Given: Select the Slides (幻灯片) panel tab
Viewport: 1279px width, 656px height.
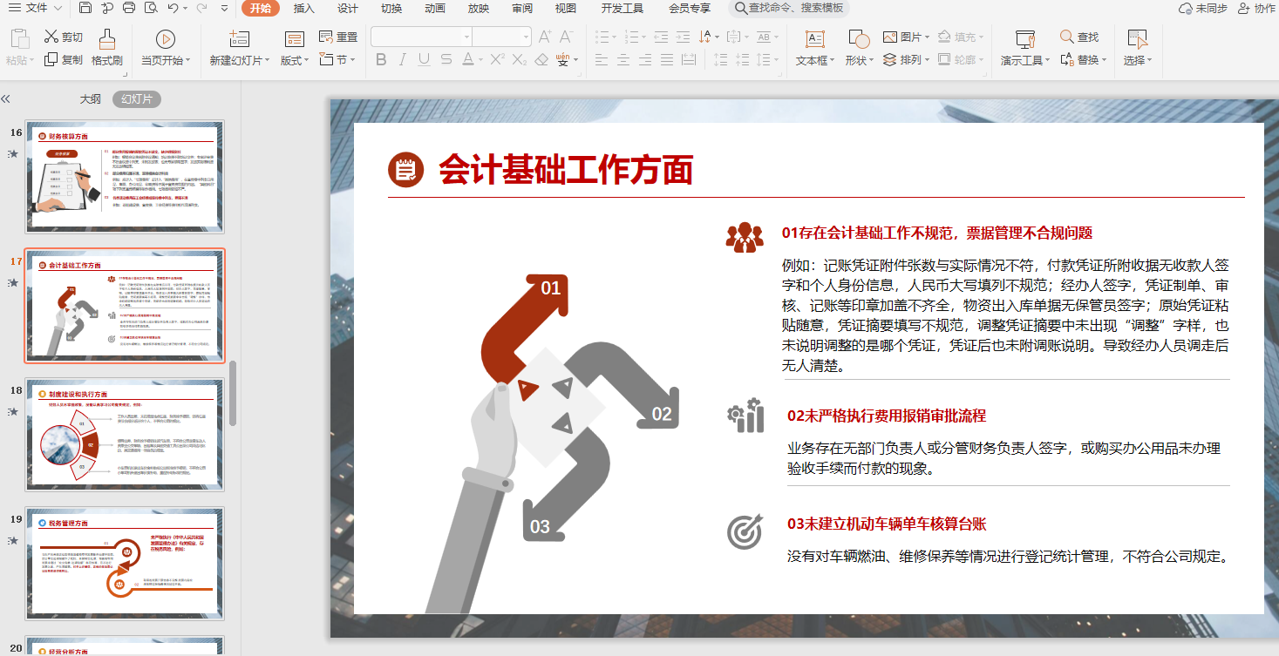Looking at the screenshot, I should coord(137,99).
